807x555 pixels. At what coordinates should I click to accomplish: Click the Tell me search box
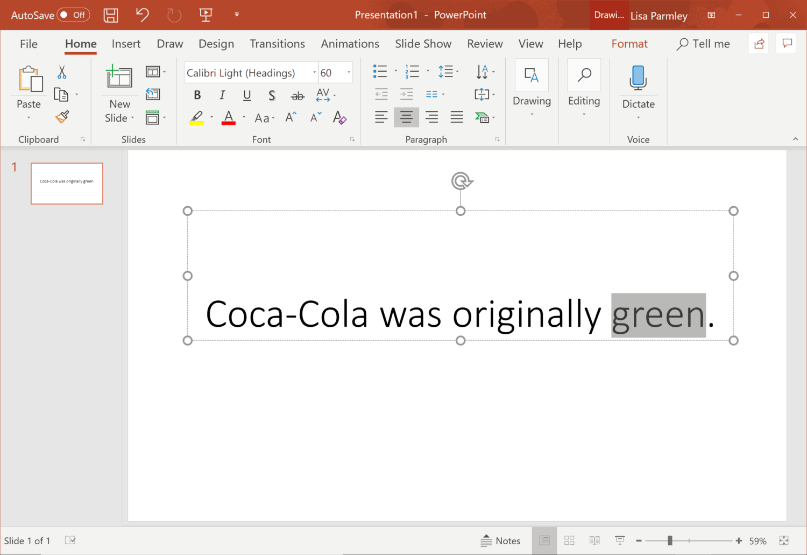click(x=703, y=44)
